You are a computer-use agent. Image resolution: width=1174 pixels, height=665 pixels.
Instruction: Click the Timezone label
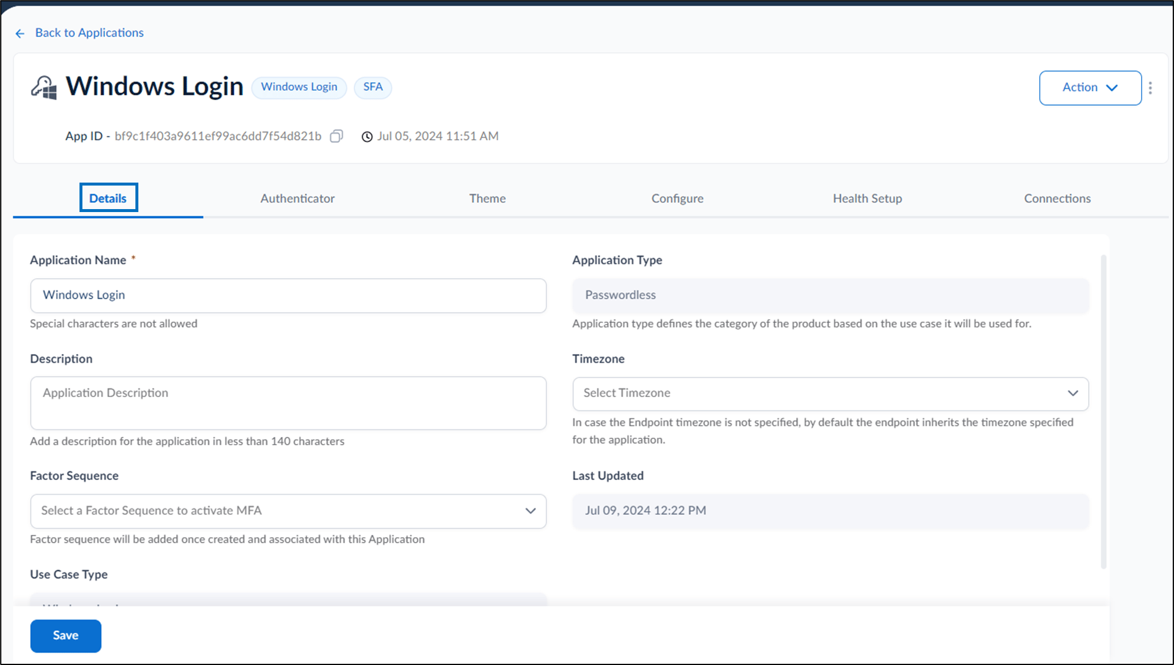pos(598,359)
